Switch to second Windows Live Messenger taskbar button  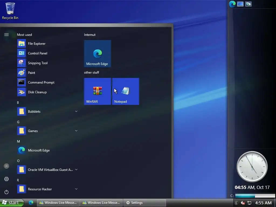pos(101,203)
